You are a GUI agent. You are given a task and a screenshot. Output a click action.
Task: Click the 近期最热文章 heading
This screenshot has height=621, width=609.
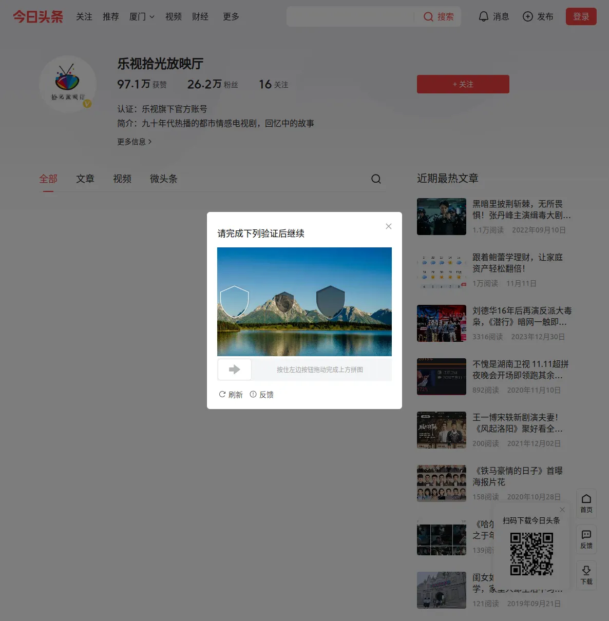[448, 178]
